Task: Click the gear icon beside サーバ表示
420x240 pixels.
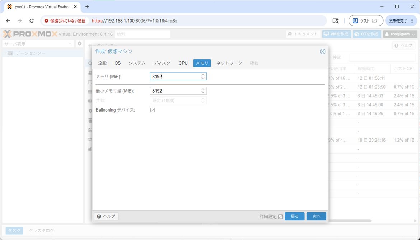Action: (x=80, y=44)
